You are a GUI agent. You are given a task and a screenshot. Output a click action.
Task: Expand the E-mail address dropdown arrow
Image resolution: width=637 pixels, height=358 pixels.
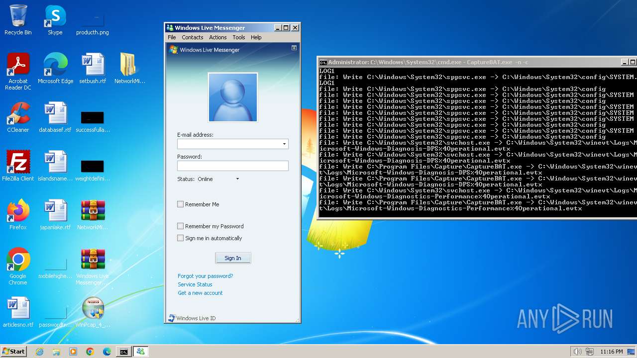click(x=284, y=144)
